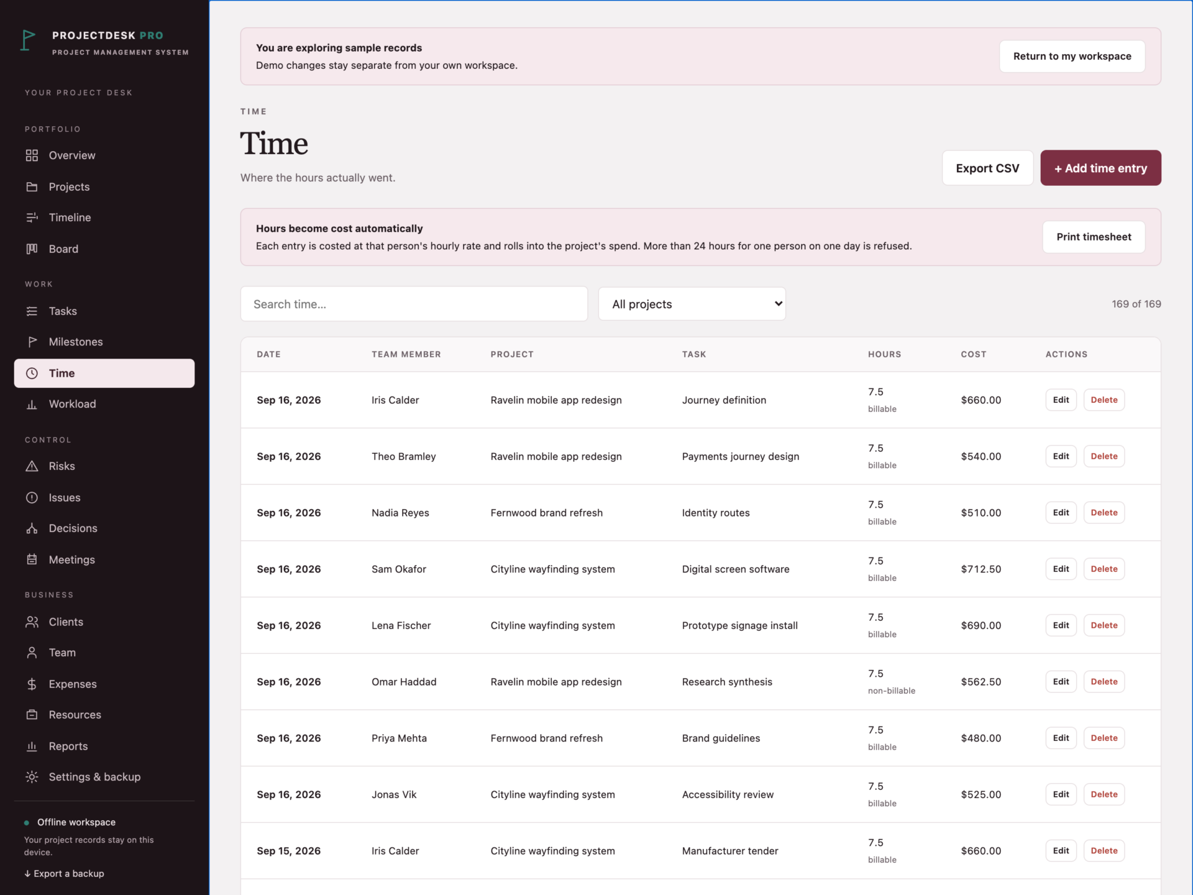
Task: Edit the Manufacturer tender entry
Action: [1061, 851]
